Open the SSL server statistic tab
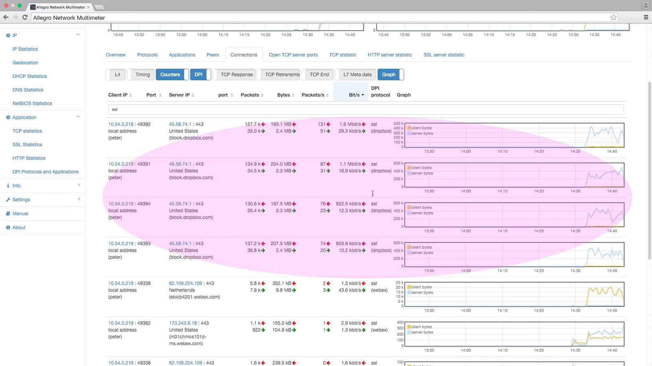The width and height of the screenshot is (652, 366). pos(443,55)
